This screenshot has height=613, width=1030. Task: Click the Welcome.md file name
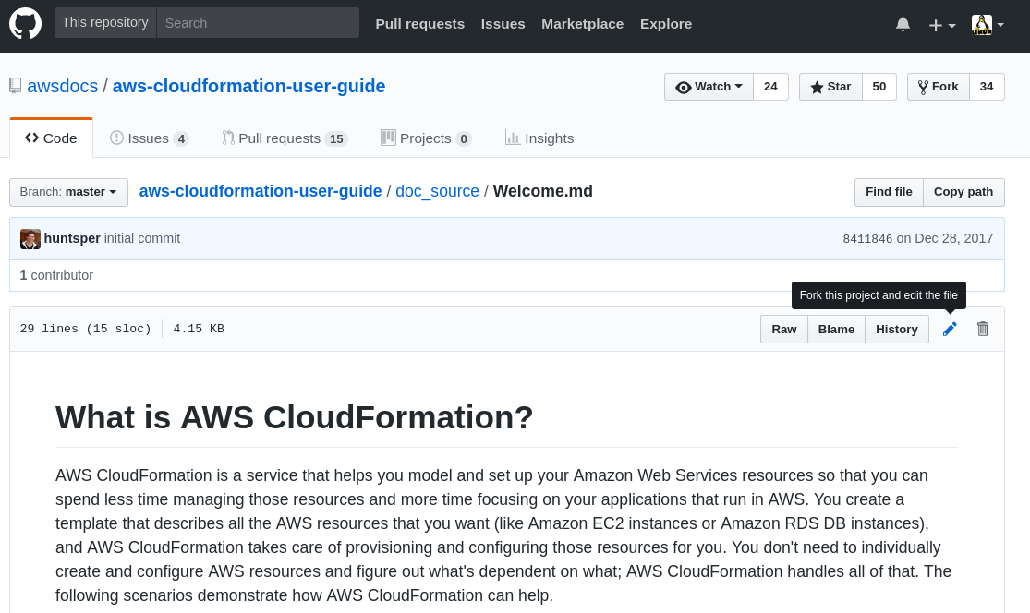(x=542, y=191)
